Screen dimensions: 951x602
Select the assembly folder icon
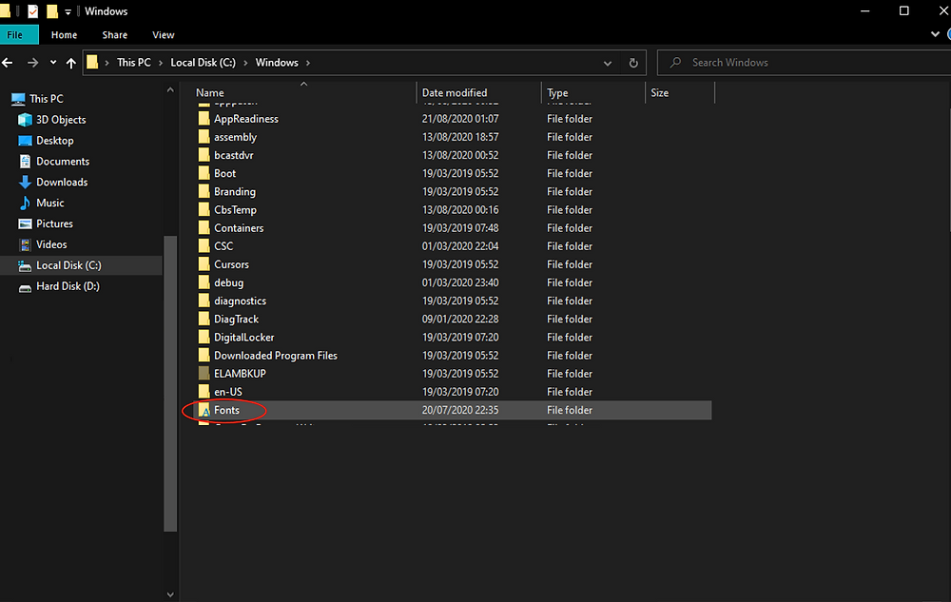204,137
